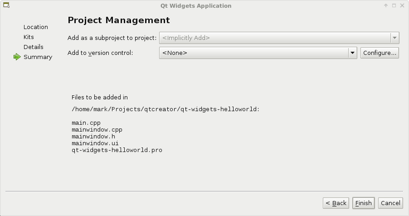The height and width of the screenshot is (216, 409).
Task: Close the Qt Widgets Application window
Action: (402, 6)
